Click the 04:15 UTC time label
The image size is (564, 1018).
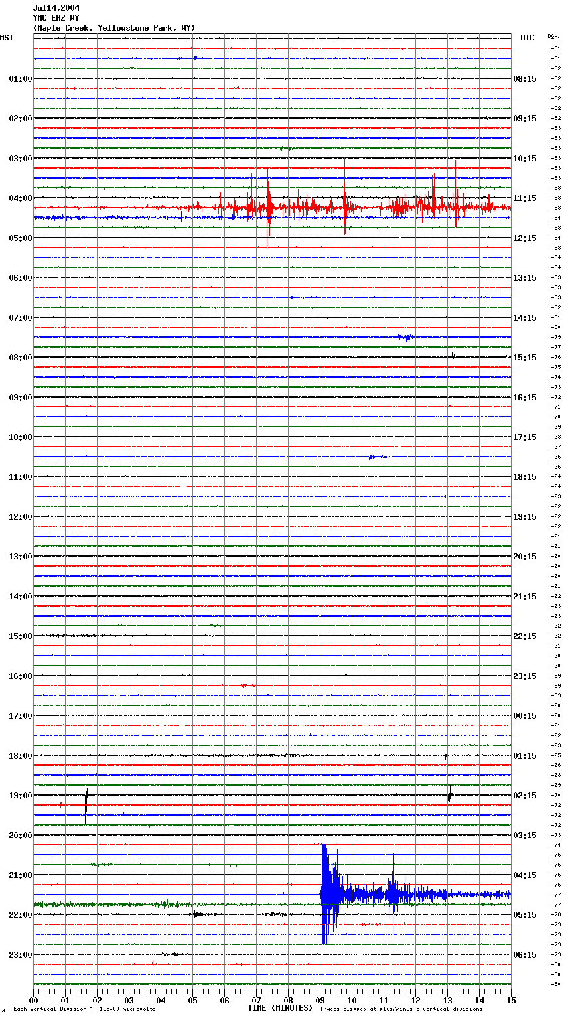pos(525,875)
